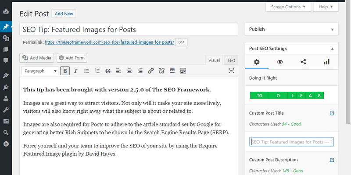Open the SEO visibility eye tab
The image size is (351, 175).
click(280, 62)
